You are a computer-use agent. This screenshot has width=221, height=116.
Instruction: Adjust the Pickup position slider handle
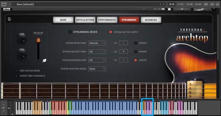click(x=38, y=40)
